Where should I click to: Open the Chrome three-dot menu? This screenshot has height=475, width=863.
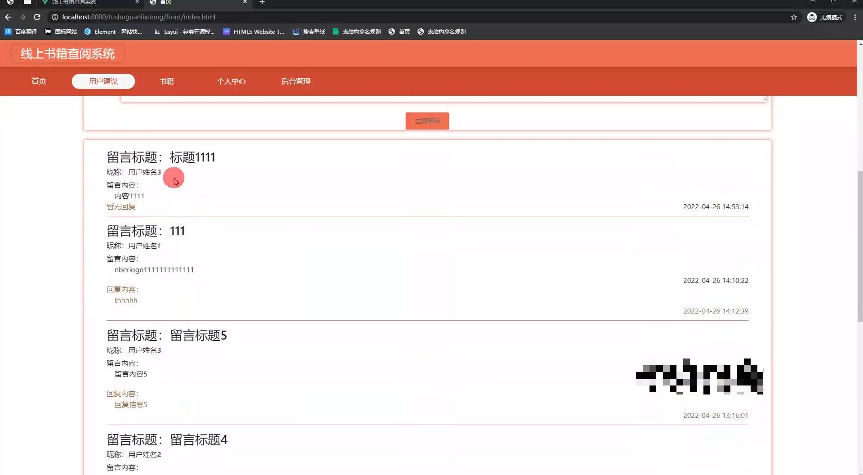coord(855,17)
